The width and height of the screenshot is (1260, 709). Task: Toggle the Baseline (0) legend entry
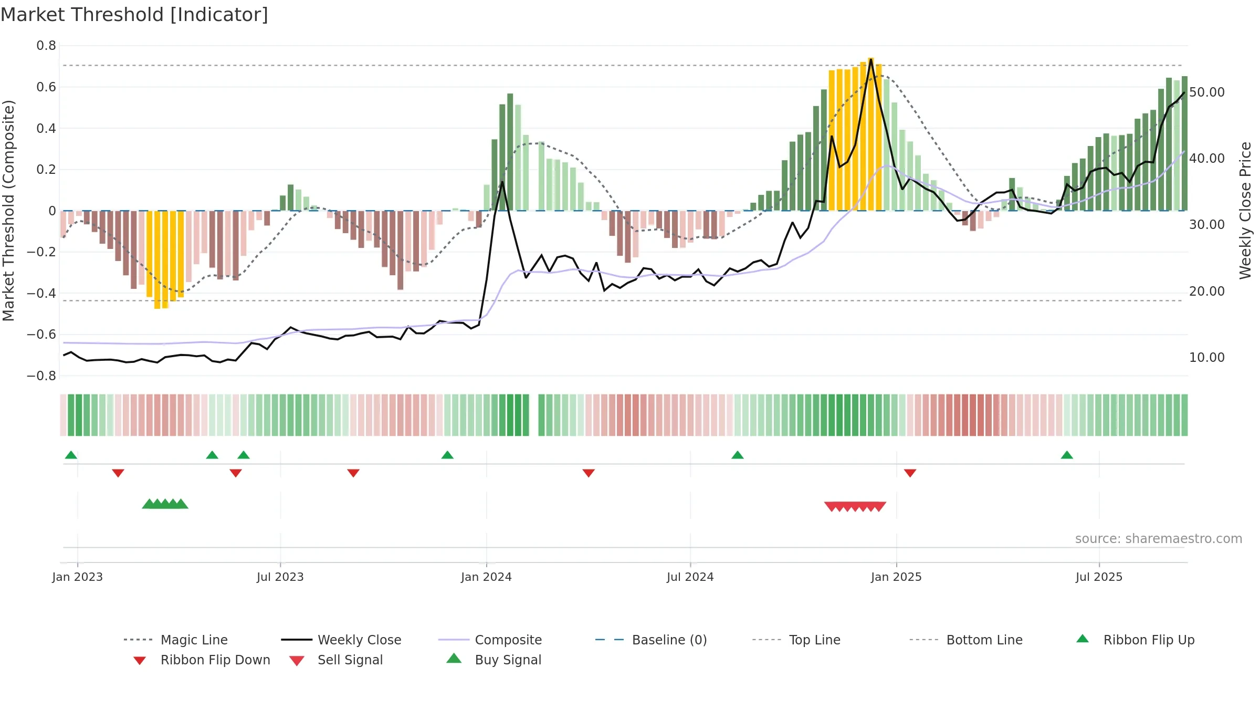pyautogui.click(x=651, y=640)
